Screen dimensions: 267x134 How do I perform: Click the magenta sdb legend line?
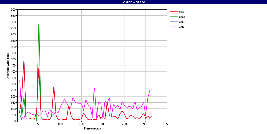[174, 27]
